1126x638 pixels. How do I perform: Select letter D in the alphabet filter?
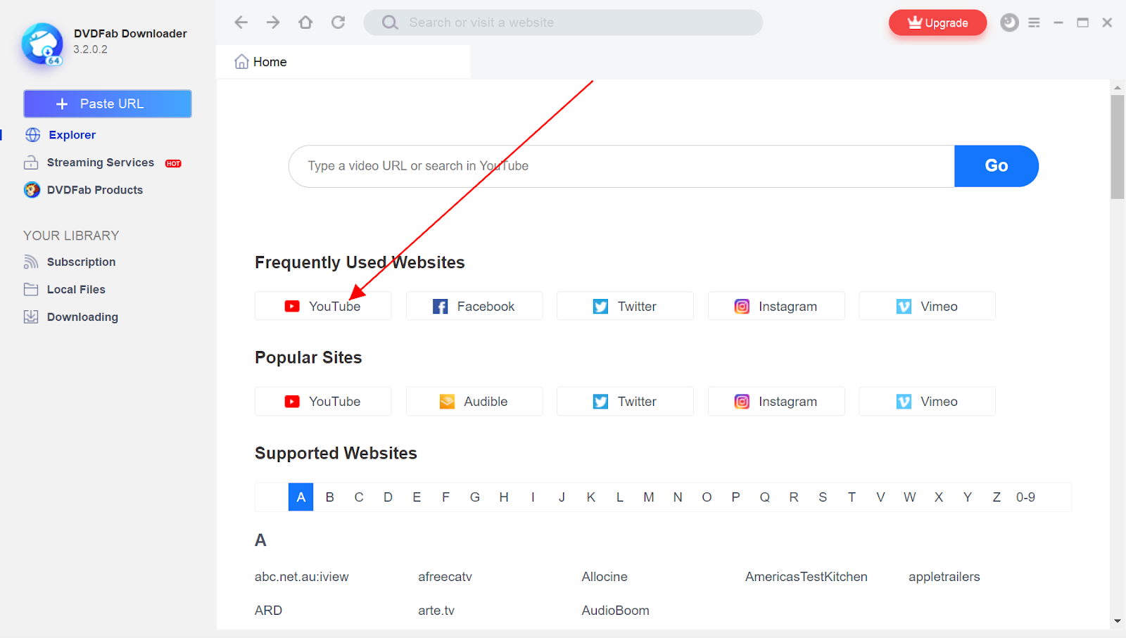388,497
